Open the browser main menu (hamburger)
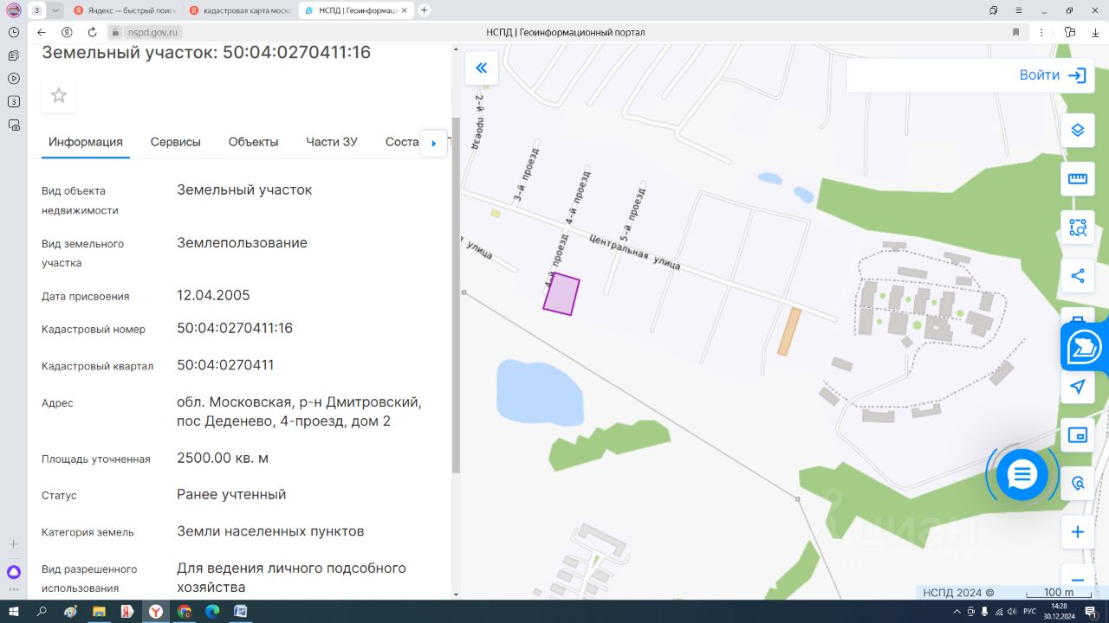 tap(1019, 10)
